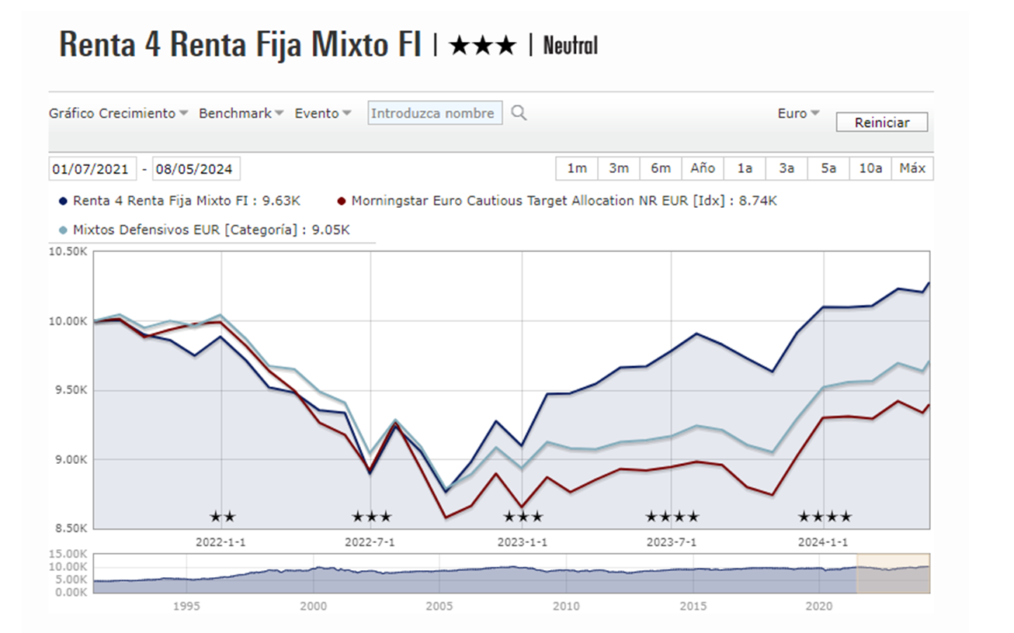Click the fund title Renta 4 Renta Fija Mixto FI
This screenshot has width=1014, height=633.
(241, 45)
